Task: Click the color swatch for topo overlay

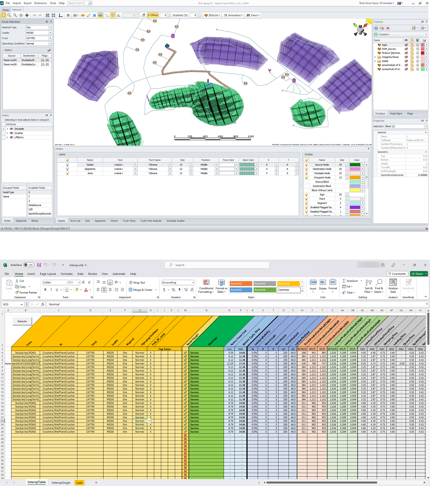Action: point(423,45)
